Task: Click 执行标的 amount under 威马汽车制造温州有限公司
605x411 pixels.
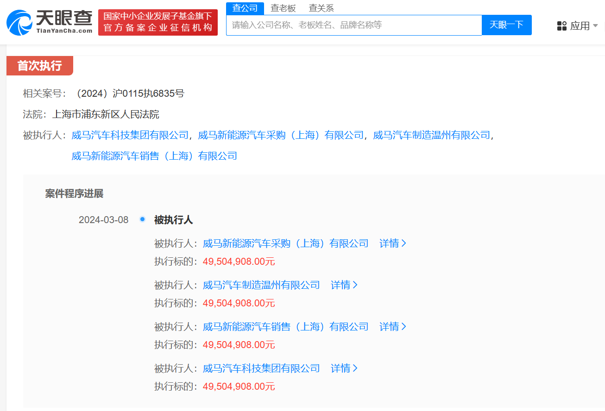Action: (x=239, y=303)
